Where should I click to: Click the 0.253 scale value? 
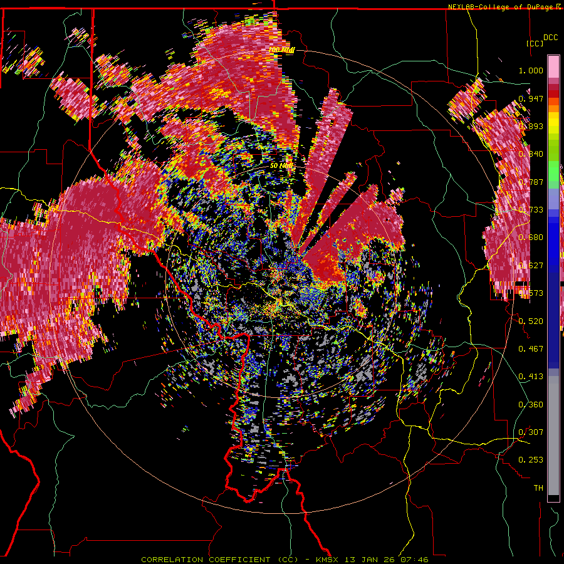tap(531, 460)
